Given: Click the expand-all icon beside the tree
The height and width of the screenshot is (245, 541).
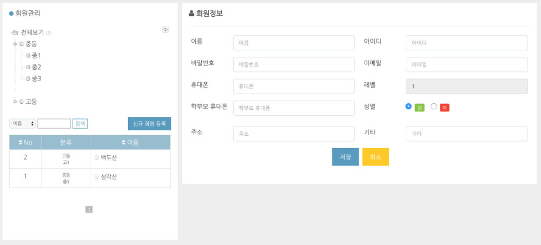Looking at the screenshot, I should (x=166, y=30).
